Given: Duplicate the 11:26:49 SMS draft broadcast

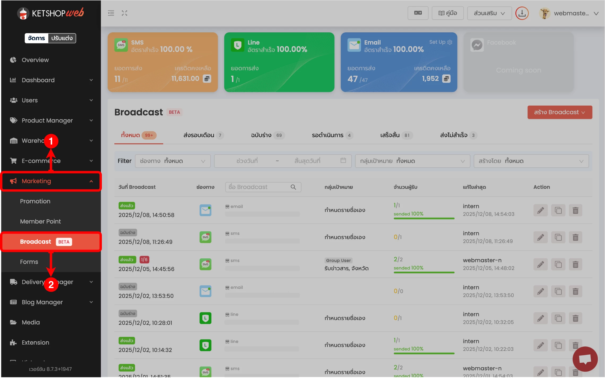Looking at the screenshot, I should 558,237.
